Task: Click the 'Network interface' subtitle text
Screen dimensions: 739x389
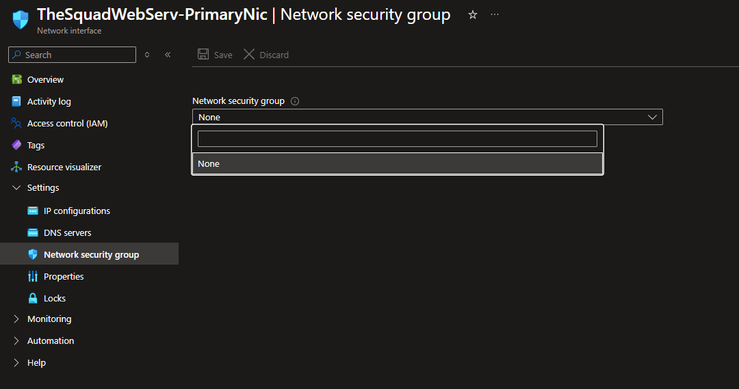Action: (x=69, y=31)
